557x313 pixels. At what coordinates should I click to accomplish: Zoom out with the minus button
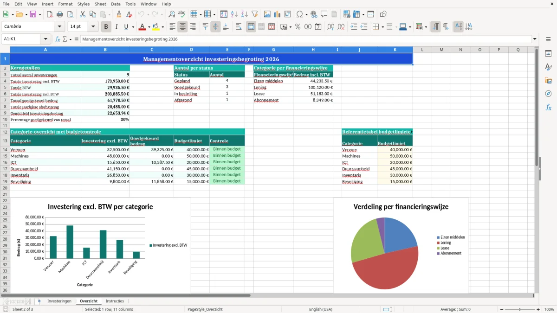pos(501,309)
